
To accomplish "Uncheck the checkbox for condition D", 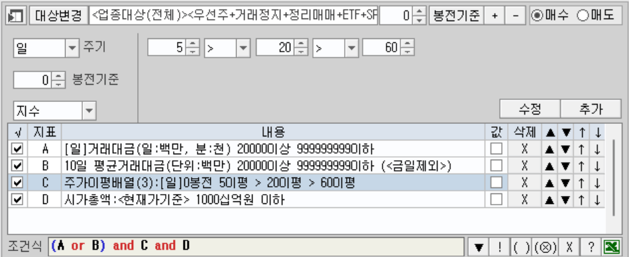I will click(17, 199).
